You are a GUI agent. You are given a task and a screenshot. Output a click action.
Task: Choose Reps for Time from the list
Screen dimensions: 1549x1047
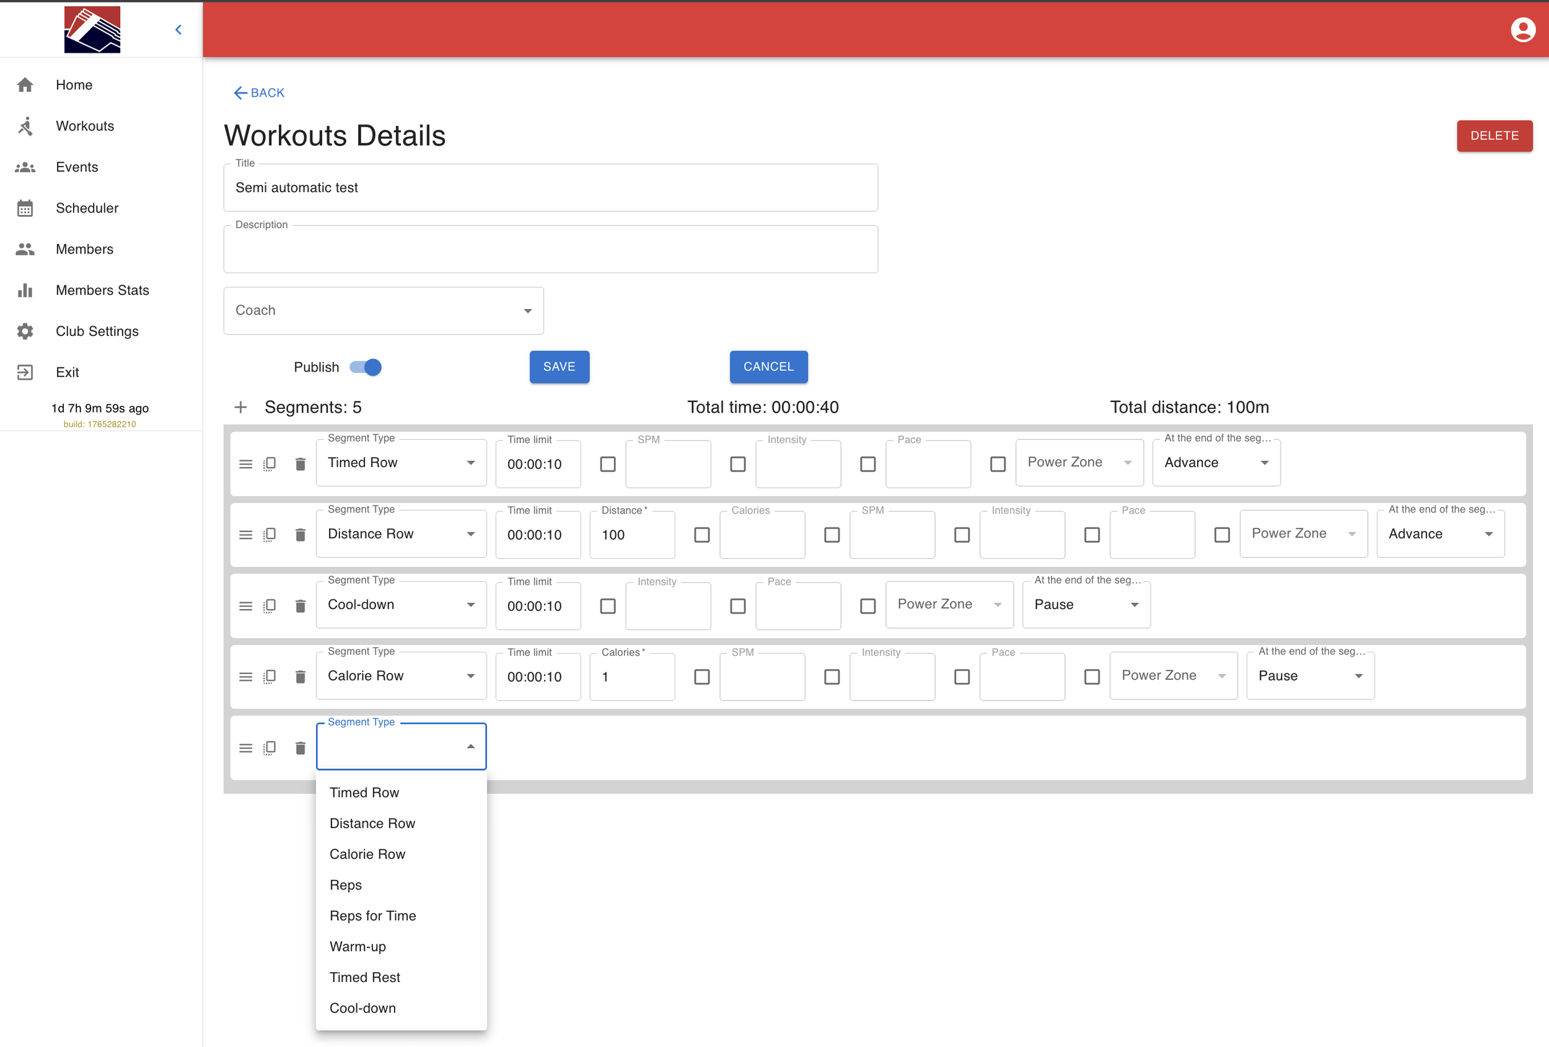click(402, 916)
